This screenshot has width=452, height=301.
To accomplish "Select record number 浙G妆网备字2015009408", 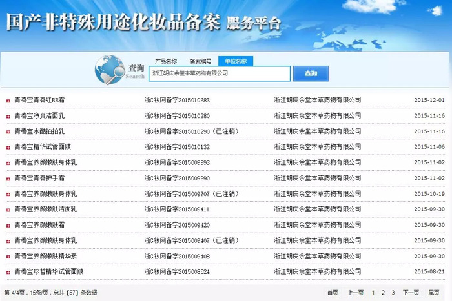I will click(177, 256).
